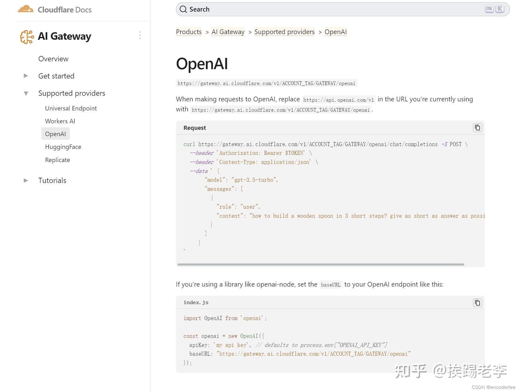Screen dimensions: 520x392
Task: Open the AI Gateway options kebab menu
Action: (140, 35)
